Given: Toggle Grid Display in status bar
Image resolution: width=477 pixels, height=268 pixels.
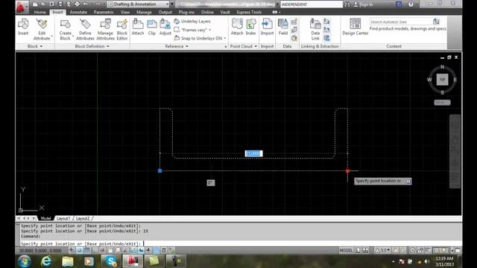Looking at the screenshot, I should pyautogui.click(x=86, y=250).
